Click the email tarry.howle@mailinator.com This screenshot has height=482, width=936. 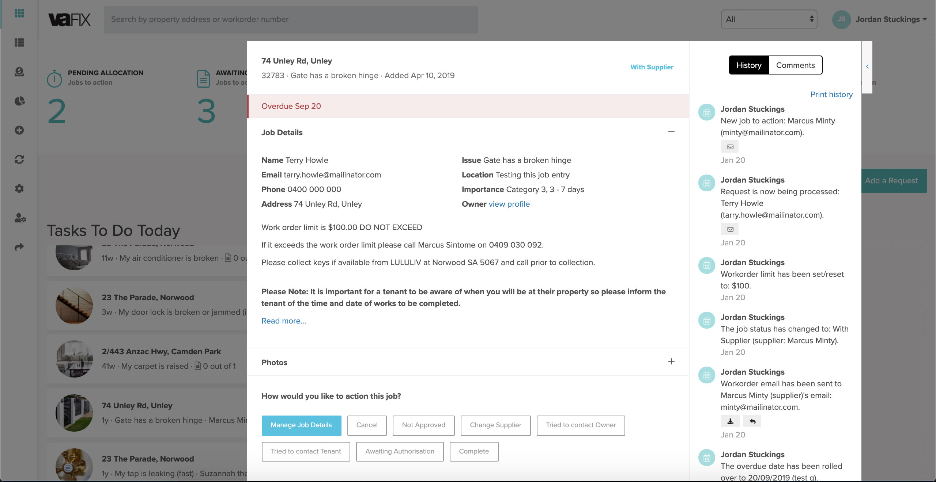(x=332, y=175)
